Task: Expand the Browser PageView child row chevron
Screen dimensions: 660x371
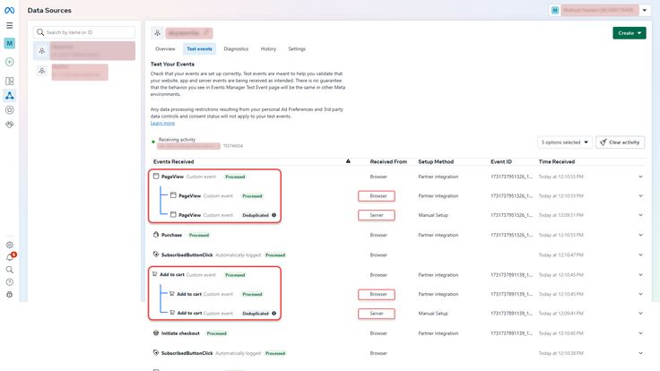Action: coord(640,195)
